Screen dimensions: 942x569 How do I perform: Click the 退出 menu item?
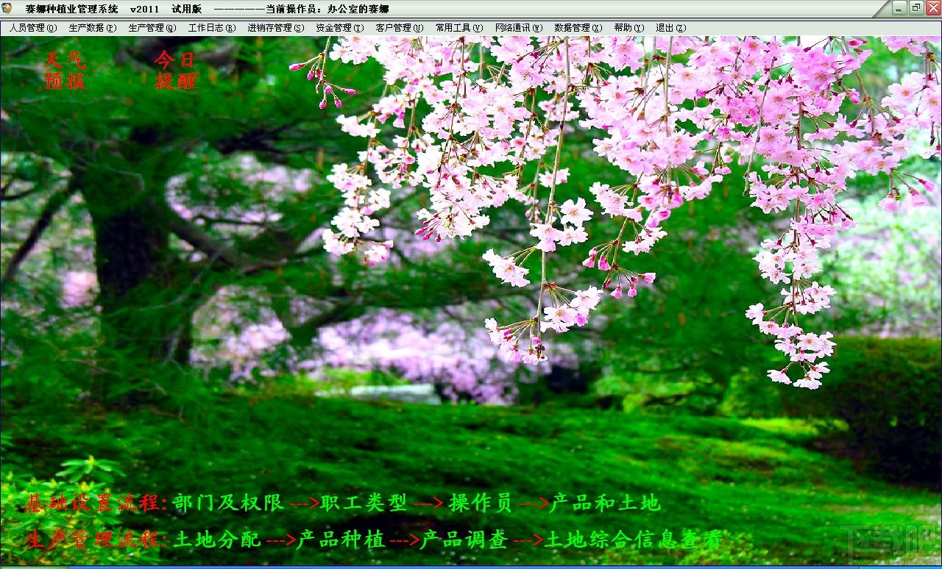point(671,28)
